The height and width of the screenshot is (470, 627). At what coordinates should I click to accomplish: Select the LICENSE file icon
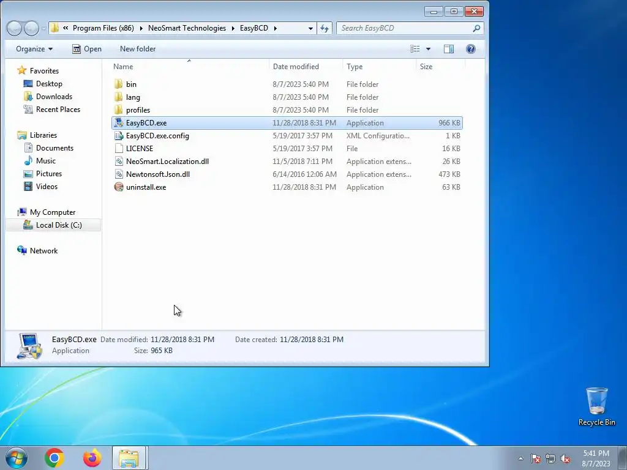point(118,148)
